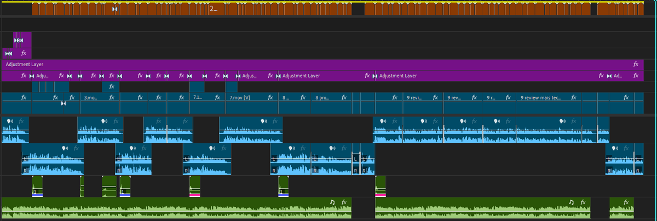657x221 pixels.
Task: Click fx badge on the short 'Ad...' clip
Action: [x=636, y=76]
